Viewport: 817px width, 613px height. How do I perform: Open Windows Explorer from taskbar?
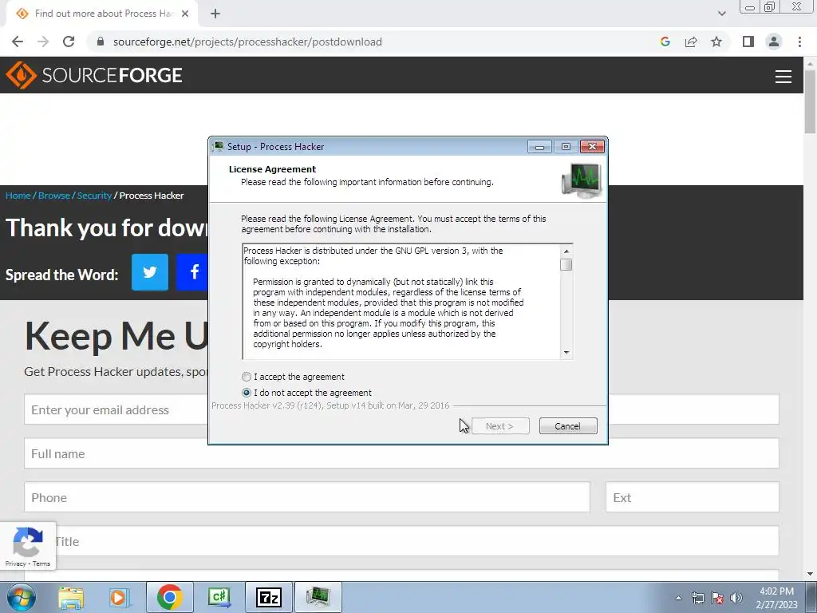[x=71, y=597]
